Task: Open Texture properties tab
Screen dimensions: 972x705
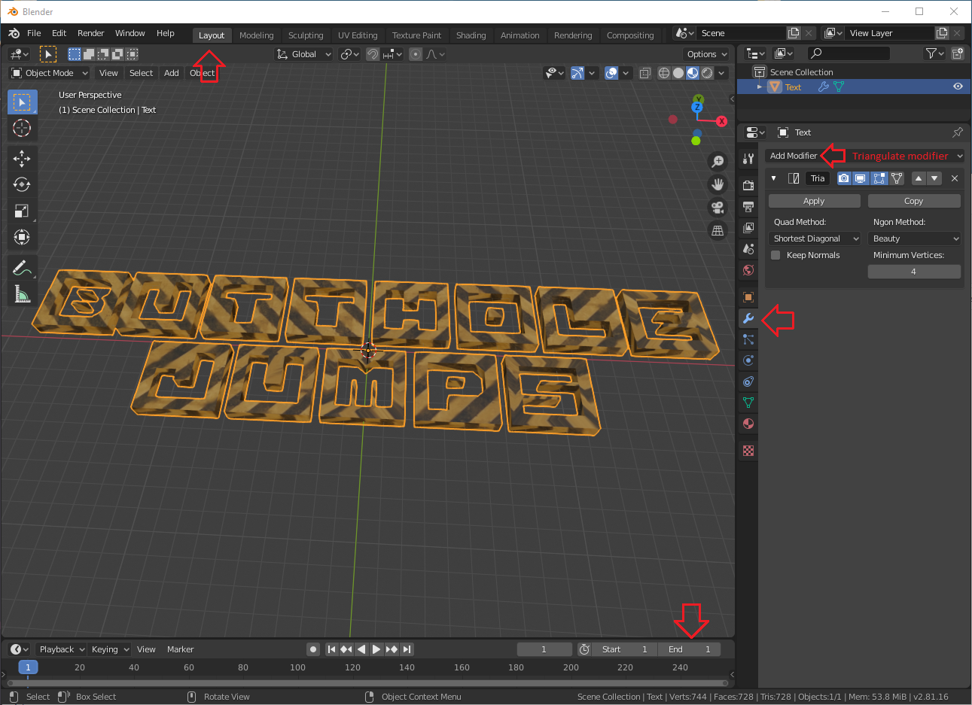Action: [x=748, y=451]
